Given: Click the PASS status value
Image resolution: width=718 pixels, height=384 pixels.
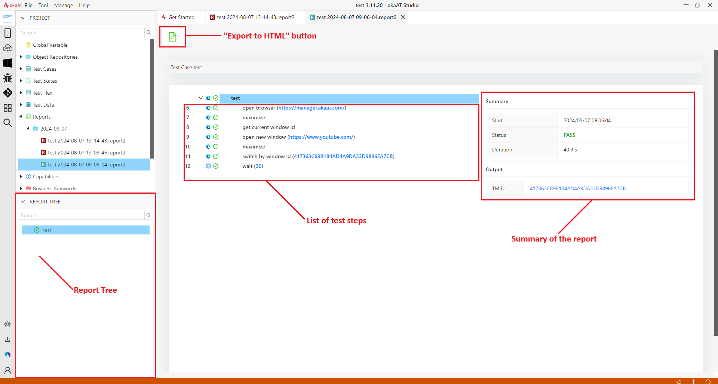Looking at the screenshot, I should tap(569, 135).
